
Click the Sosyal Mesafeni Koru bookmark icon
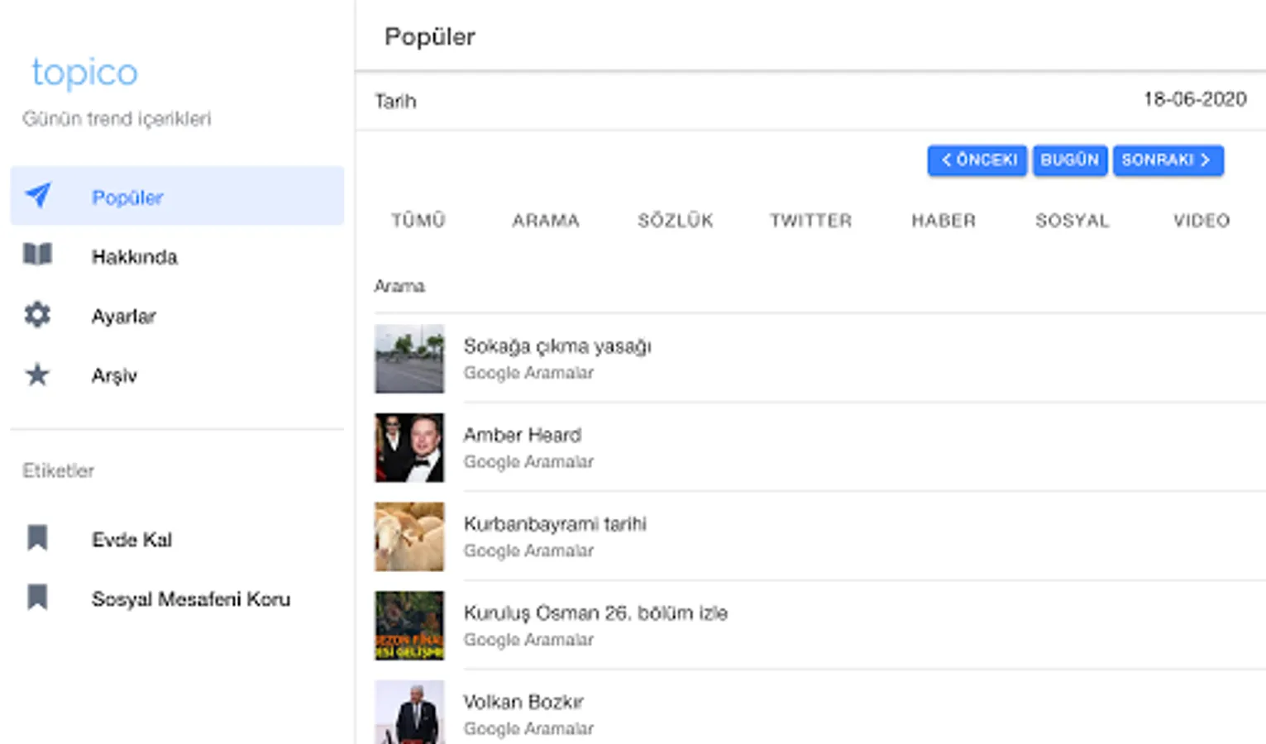pyautogui.click(x=37, y=597)
